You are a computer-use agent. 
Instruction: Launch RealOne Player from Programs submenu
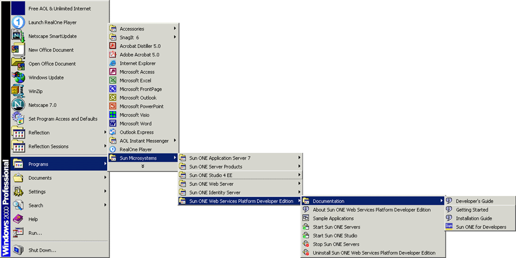(143, 149)
